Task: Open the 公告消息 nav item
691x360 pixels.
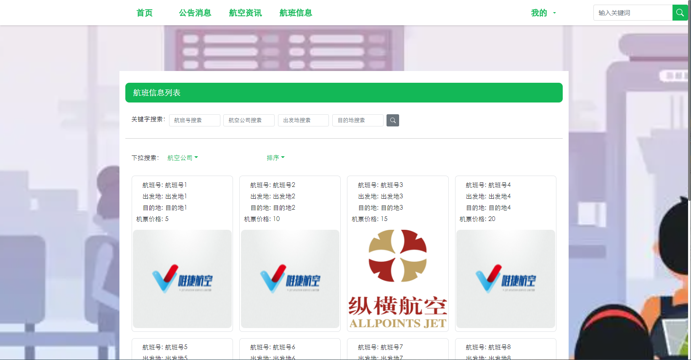Action: click(x=195, y=13)
